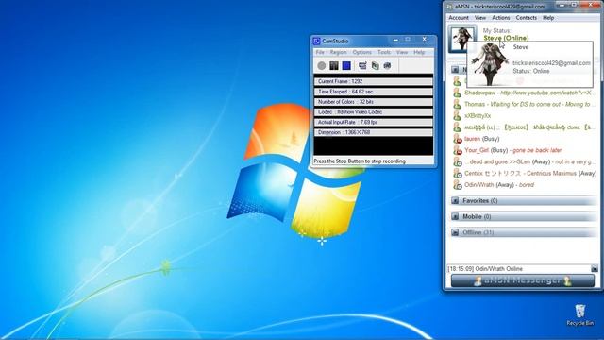Expand the Offline (31) contacts group

[x=455, y=232]
